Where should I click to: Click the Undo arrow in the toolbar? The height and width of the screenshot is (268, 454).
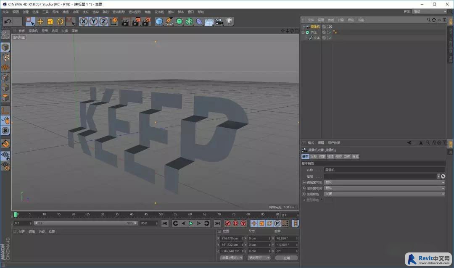point(8,21)
